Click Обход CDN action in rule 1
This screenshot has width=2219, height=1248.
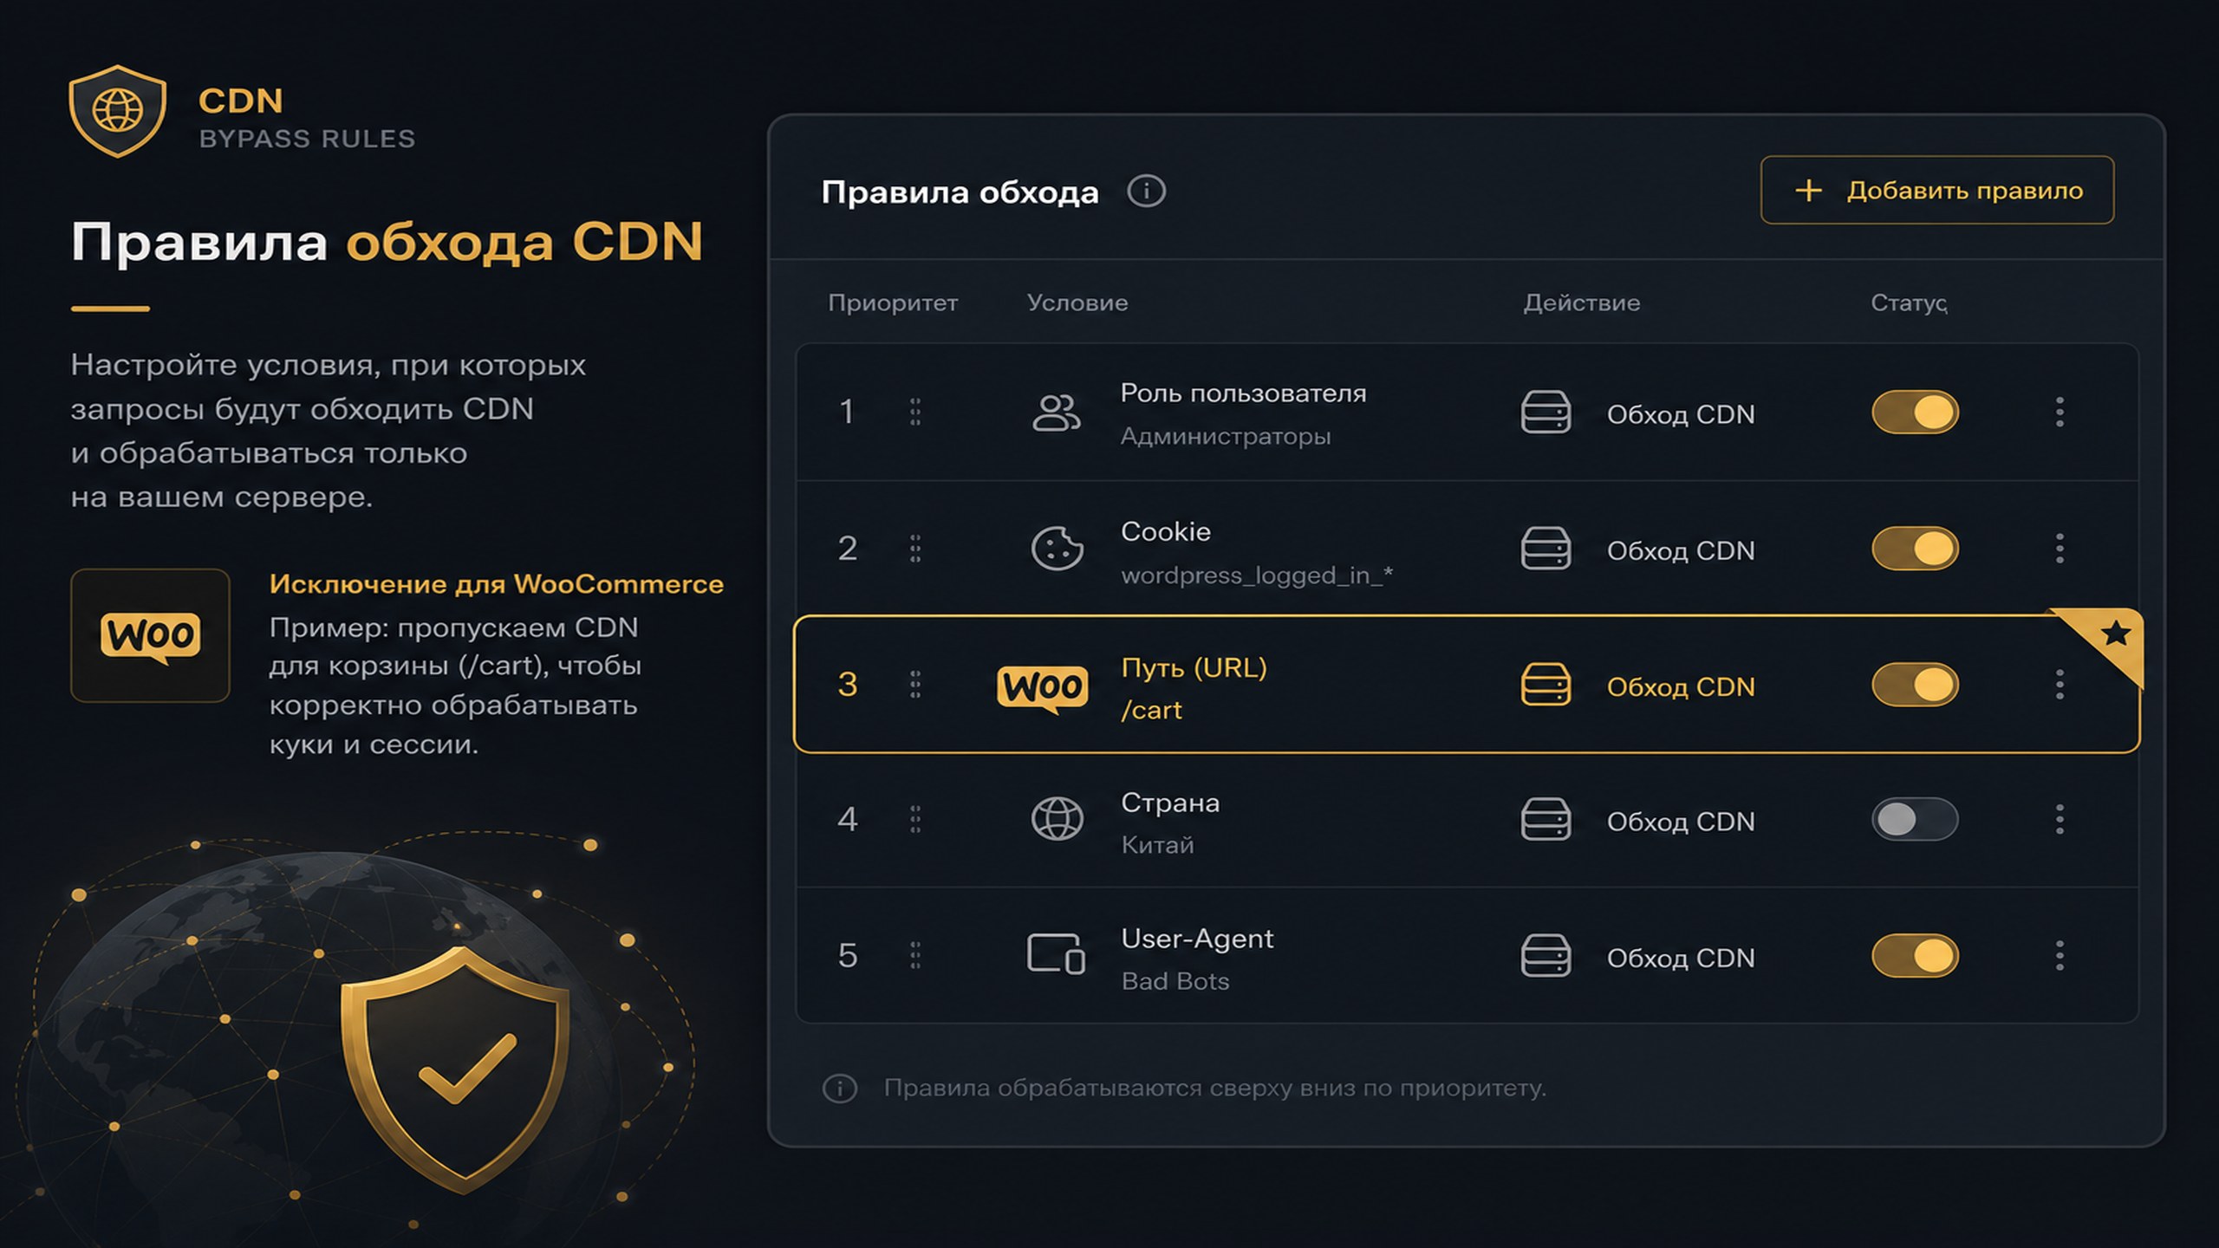tap(1681, 415)
